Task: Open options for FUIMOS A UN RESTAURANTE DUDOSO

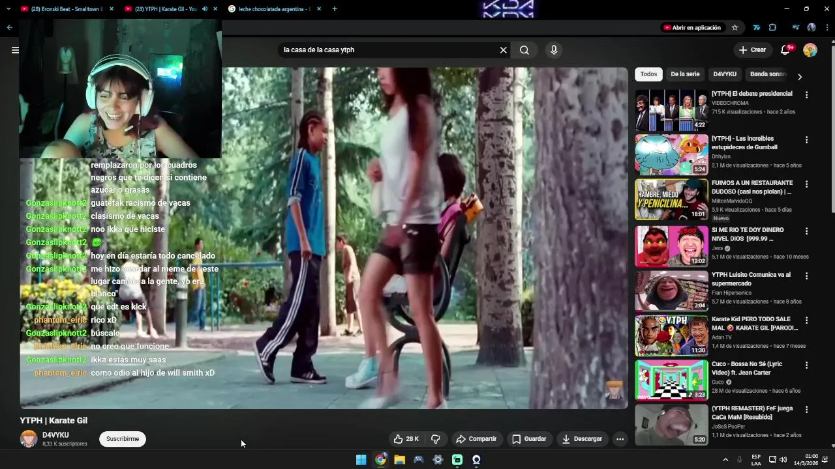Action: pos(806,184)
